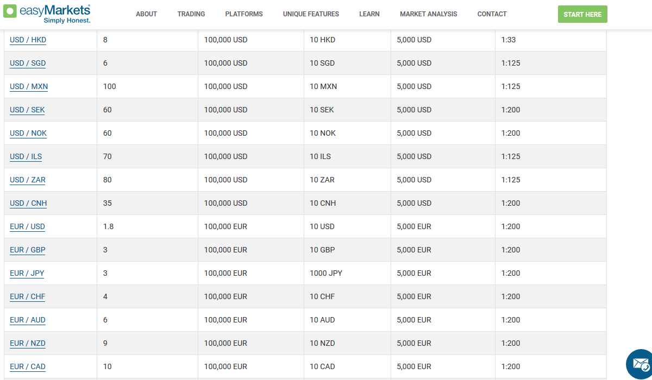The height and width of the screenshot is (380, 652).
Task: Open the USD / CNH link
Action: click(x=28, y=203)
